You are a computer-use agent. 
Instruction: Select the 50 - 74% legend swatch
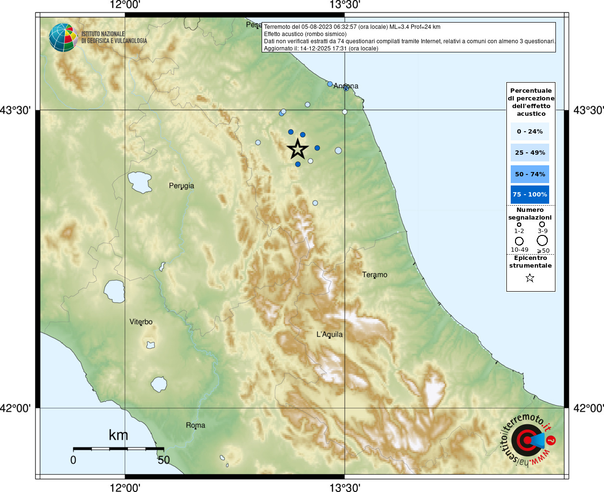coord(529,174)
